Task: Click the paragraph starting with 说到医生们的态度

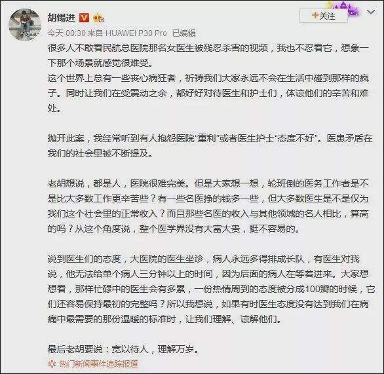Action: (212, 289)
